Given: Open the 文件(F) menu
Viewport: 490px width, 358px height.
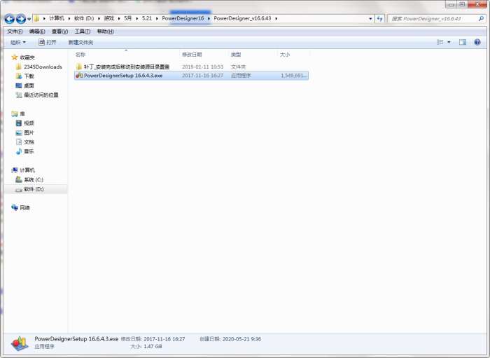Looking at the screenshot, I should 15,32.
